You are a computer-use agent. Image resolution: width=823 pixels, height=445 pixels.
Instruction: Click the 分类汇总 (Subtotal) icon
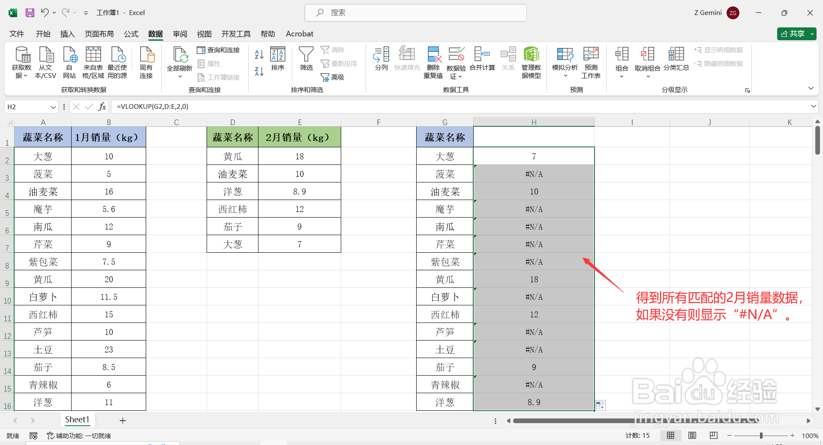676,61
